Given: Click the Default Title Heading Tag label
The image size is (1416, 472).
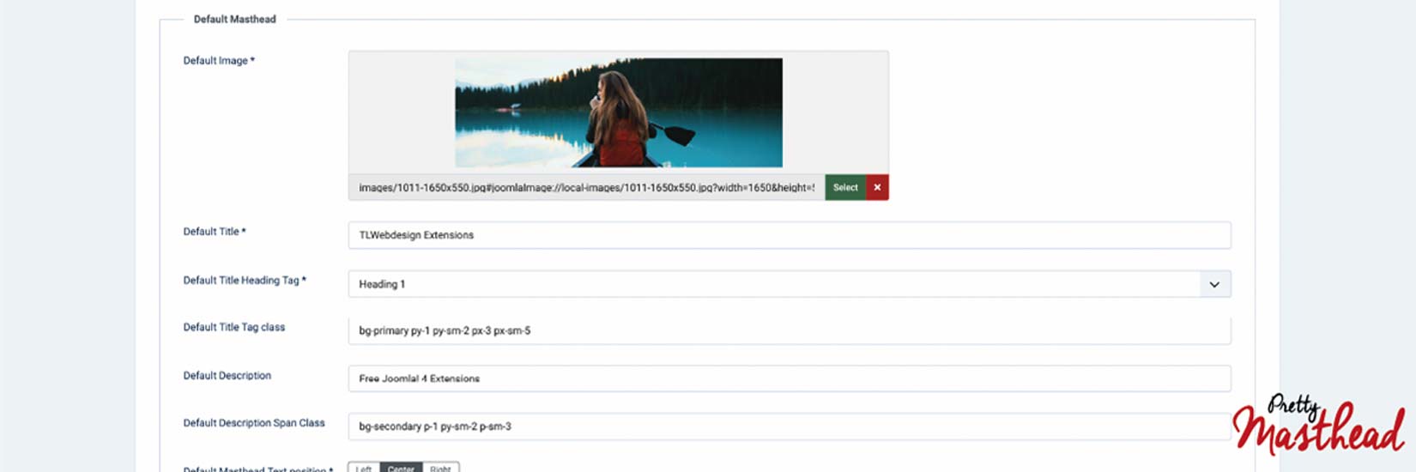Looking at the screenshot, I should pyautogui.click(x=244, y=281).
